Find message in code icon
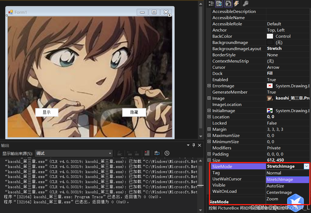The image size is (311, 213). coord(120,153)
